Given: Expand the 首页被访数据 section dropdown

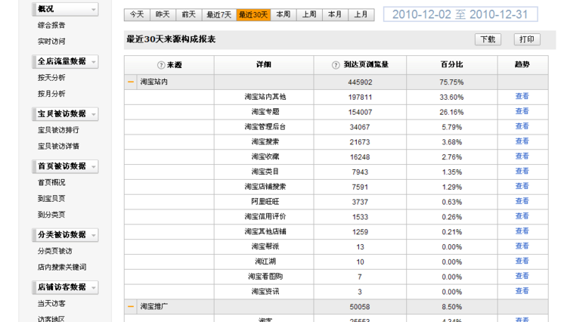Looking at the screenshot, I should [x=94, y=166].
